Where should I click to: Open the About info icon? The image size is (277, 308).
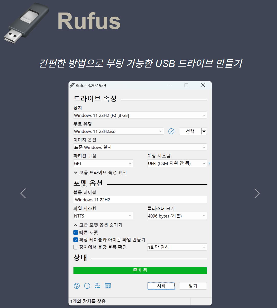click(87, 286)
